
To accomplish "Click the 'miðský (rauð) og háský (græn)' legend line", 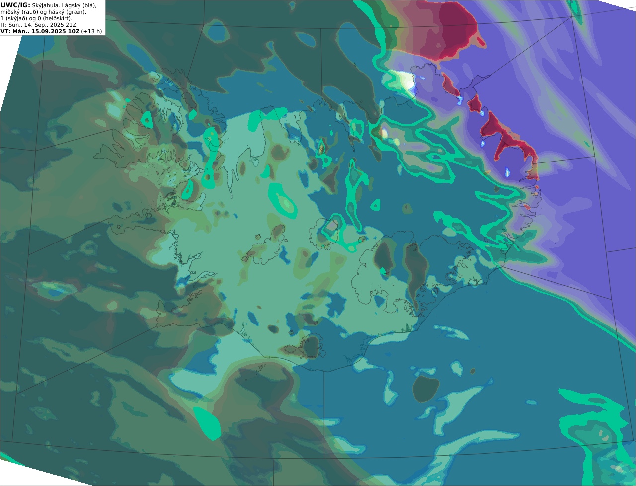I will pos(43,12).
